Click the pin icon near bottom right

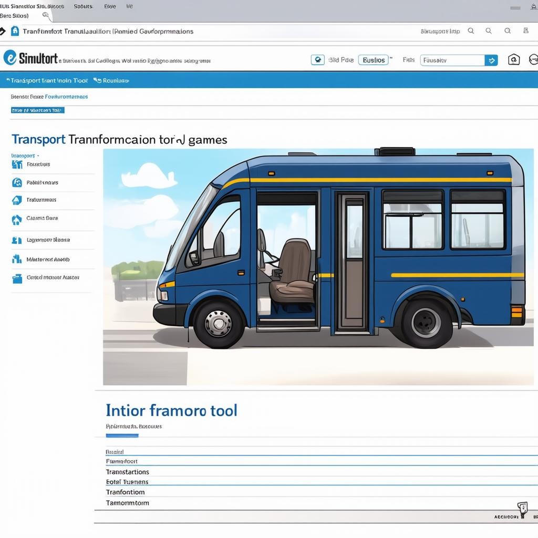(x=522, y=508)
